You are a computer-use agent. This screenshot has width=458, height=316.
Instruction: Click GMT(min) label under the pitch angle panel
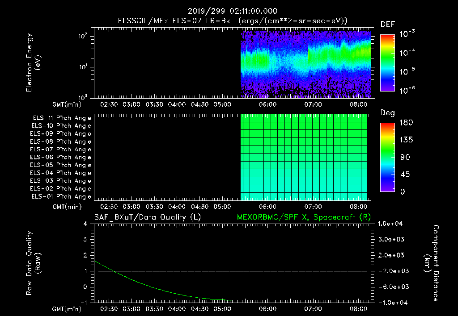[67, 207]
